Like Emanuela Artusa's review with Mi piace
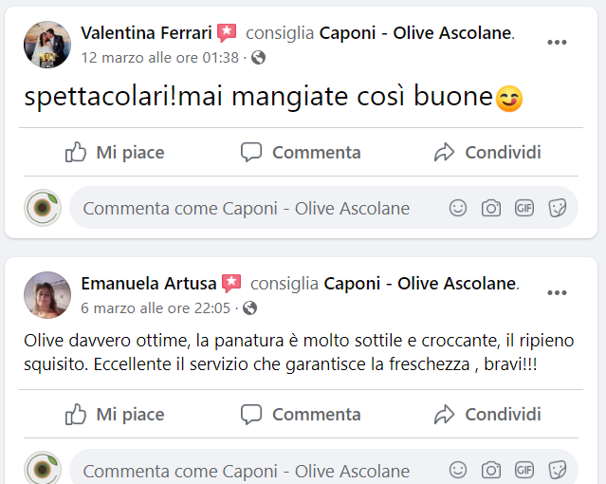The width and height of the screenshot is (606, 484). point(115,414)
